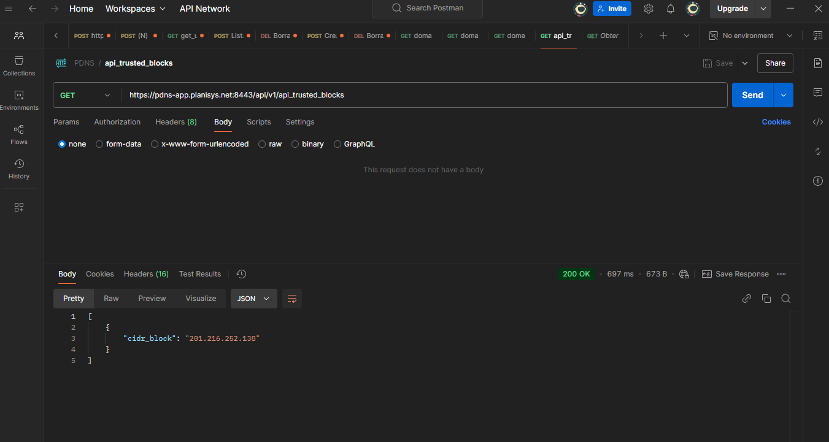Open the response Cookies tab

pos(100,274)
